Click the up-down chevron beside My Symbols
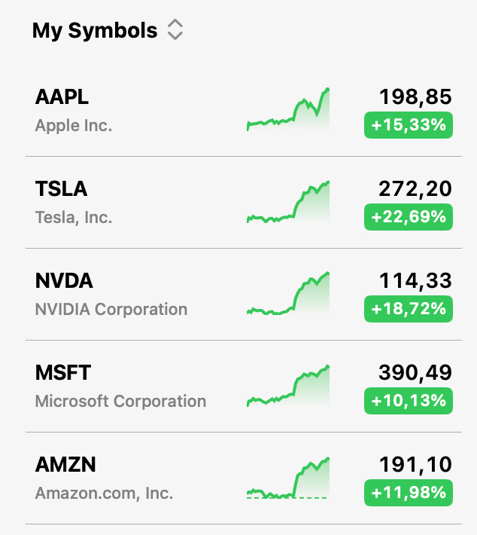 tap(175, 30)
